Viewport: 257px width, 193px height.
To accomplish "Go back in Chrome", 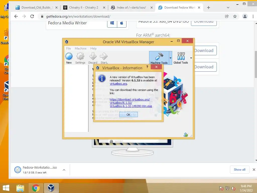I will (x=16, y=16).
